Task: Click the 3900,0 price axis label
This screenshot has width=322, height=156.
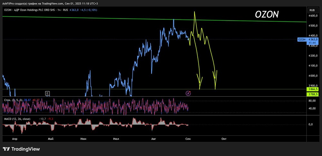Action: 313,86
